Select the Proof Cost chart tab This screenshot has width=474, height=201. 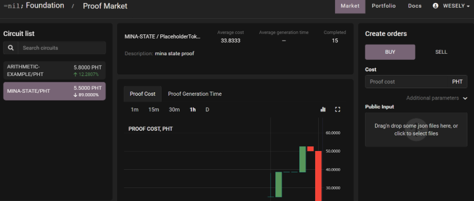[x=142, y=94]
